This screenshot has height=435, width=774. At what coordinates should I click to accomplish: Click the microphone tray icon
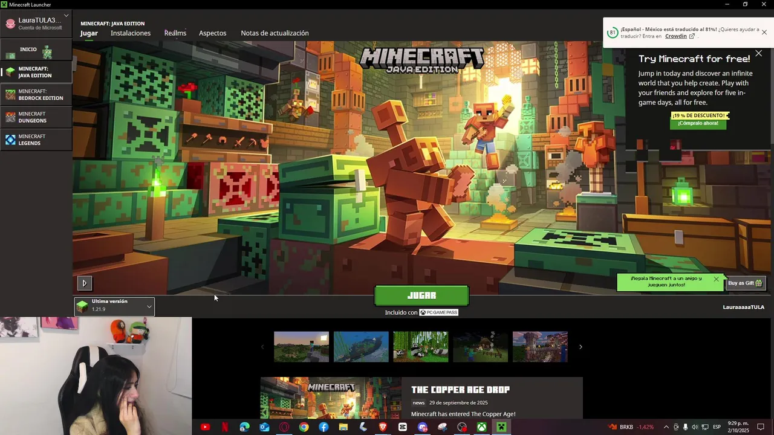coord(685,427)
